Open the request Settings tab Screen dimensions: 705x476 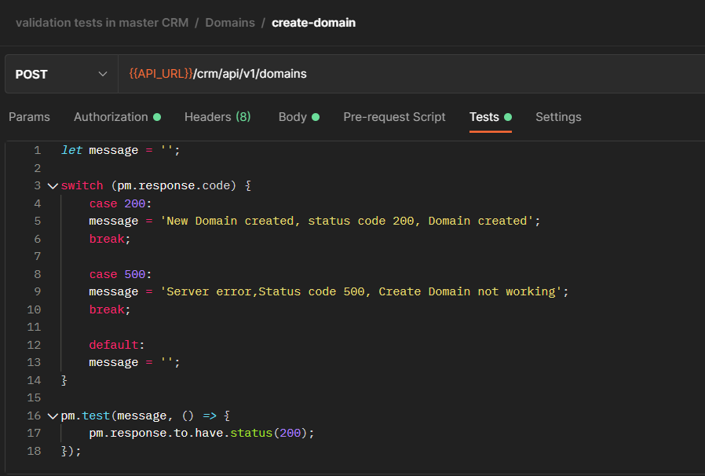point(558,116)
